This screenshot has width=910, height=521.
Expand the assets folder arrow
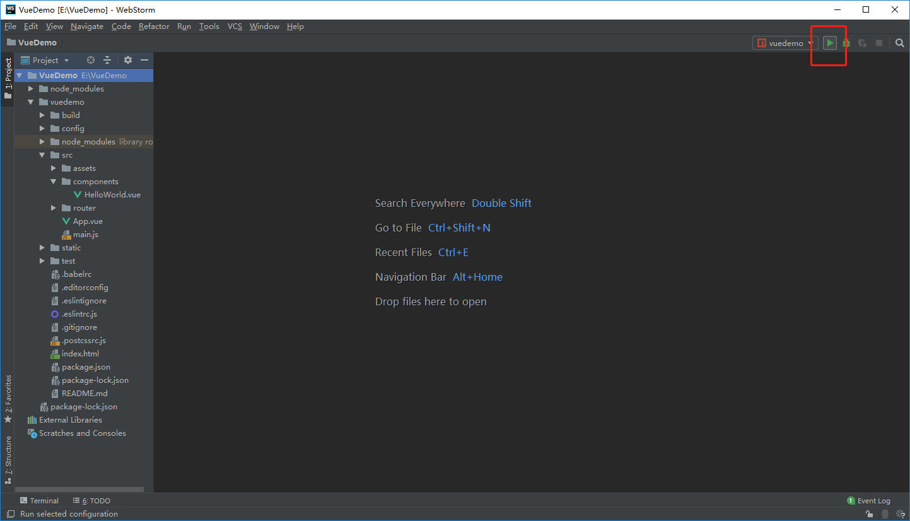tap(54, 168)
